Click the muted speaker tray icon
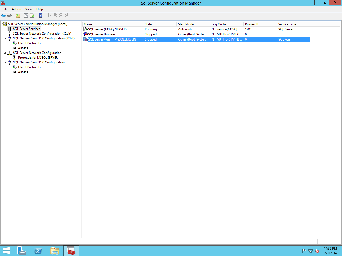This screenshot has width=342, height=256. click(x=317, y=251)
